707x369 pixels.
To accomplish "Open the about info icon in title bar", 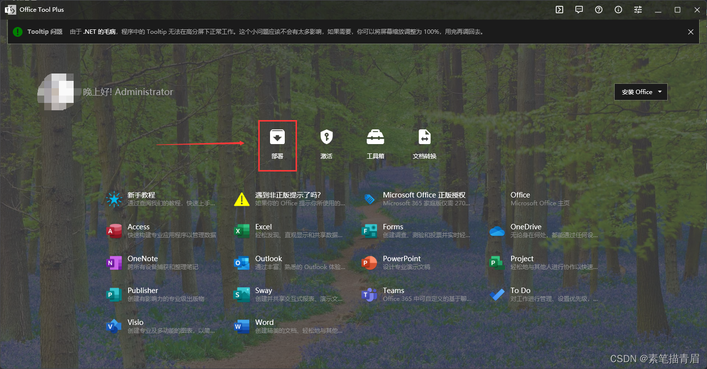I will tap(618, 9).
